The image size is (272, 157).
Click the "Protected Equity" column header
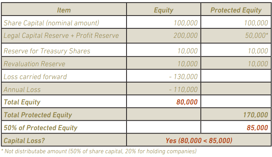(x=236, y=10)
